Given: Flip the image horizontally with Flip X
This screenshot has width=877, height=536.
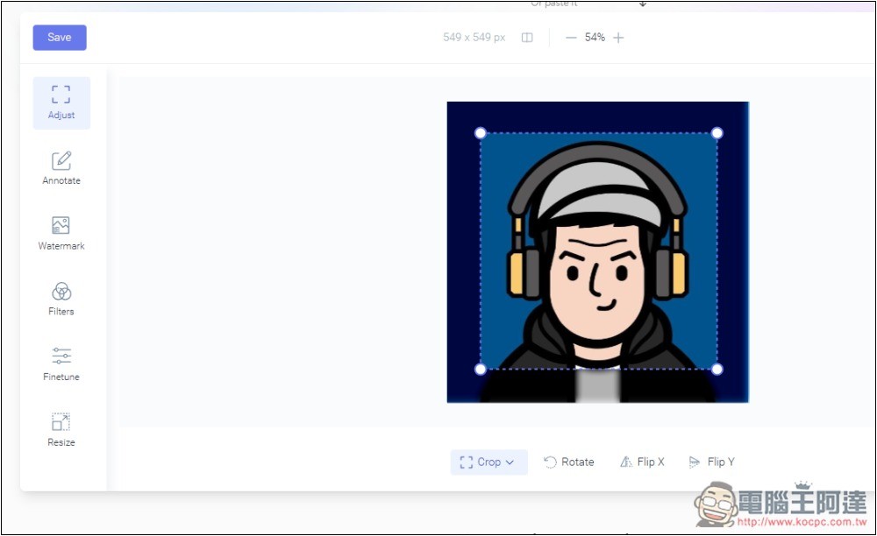Looking at the screenshot, I should click(642, 462).
